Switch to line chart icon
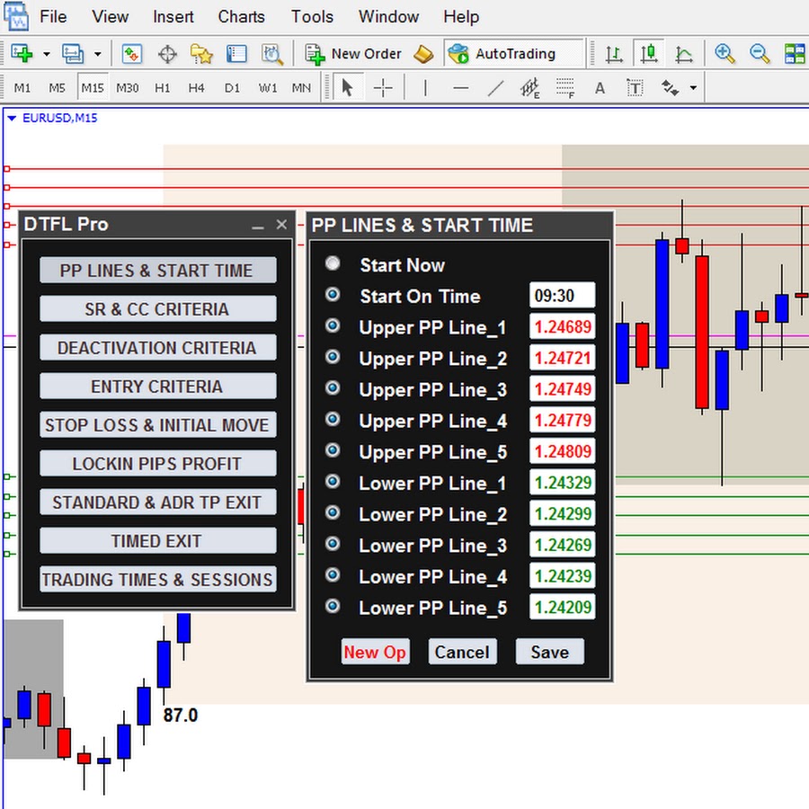 tap(684, 54)
